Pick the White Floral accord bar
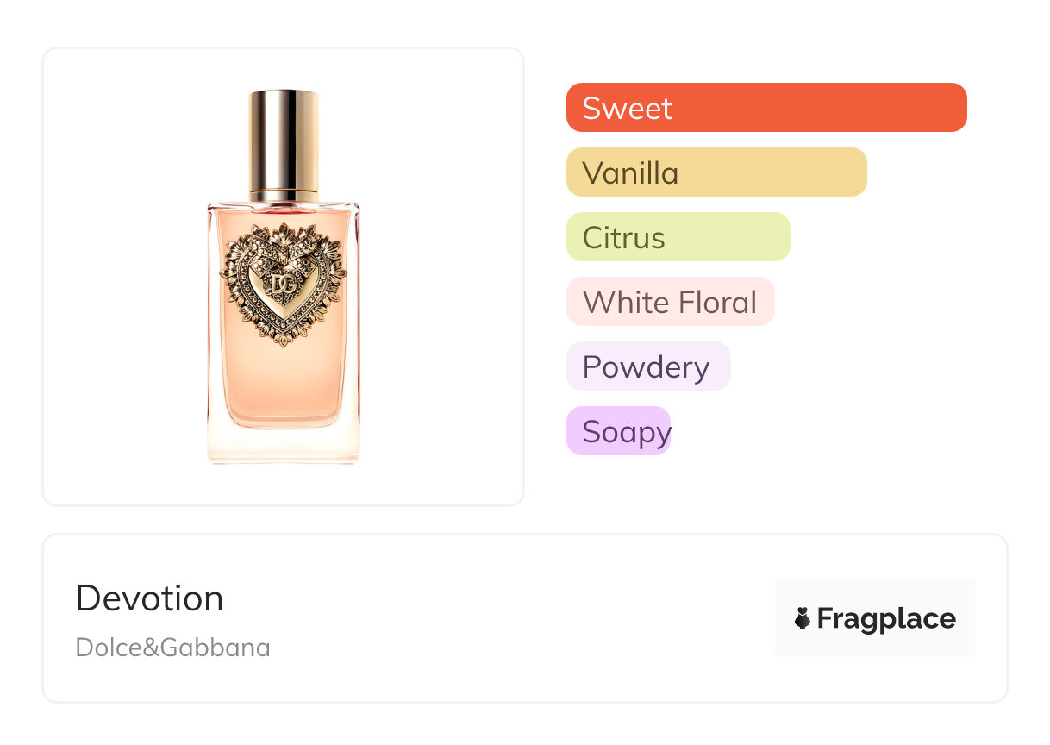1050x745 pixels. tap(670, 302)
